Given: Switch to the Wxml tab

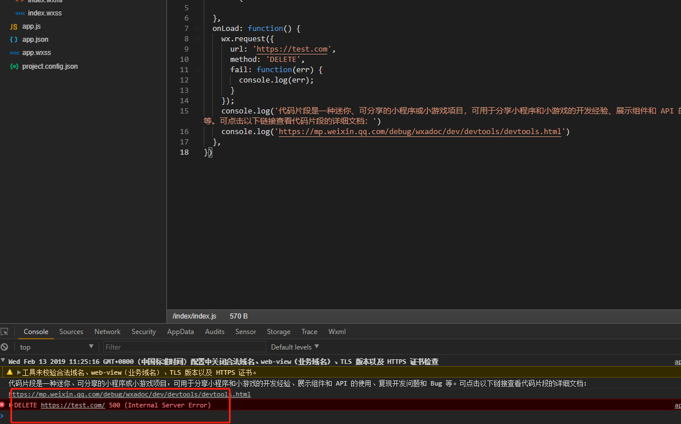Looking at the screenshot, I should pos(337,332).
